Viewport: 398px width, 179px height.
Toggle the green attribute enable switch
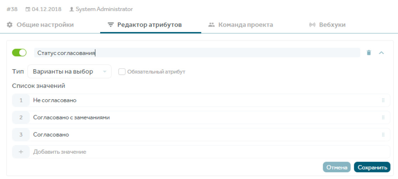[x=19, y=53]
